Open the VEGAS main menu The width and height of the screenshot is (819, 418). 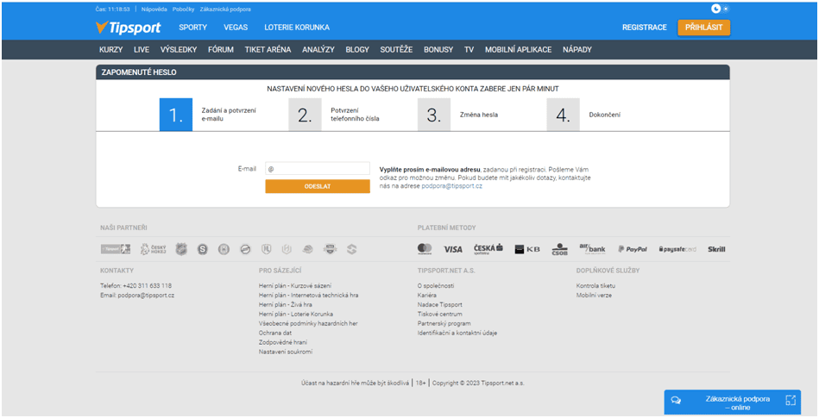[x=236, y=28]
